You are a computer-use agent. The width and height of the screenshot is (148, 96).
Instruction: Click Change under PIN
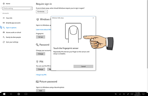click(40, 69)
